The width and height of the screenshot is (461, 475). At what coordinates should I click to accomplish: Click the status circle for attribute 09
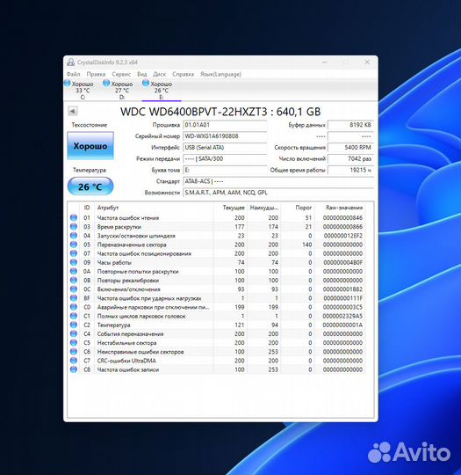[x=74, y=262]
